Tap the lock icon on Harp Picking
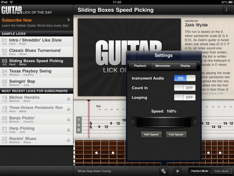Viewport: 234px width, 176px height. click(x=68, y=130)
